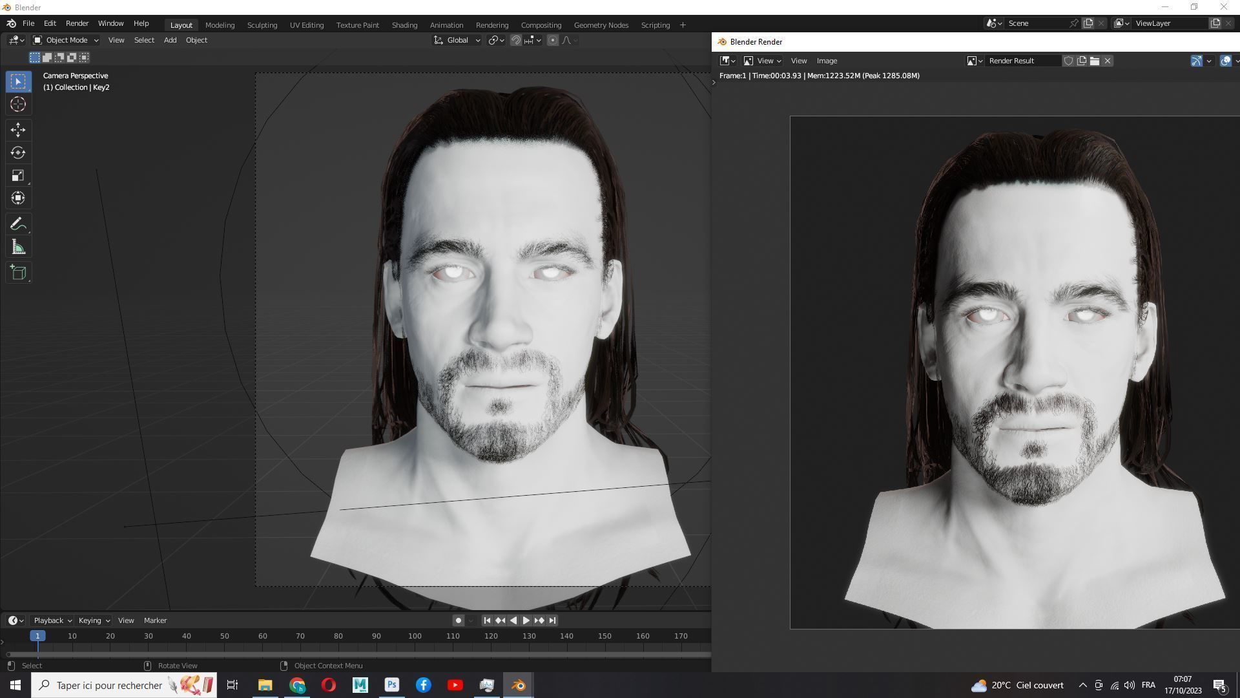The image size is (1240, 698).
Task: Select the Annotate tool
Action: tap(18, 224)
